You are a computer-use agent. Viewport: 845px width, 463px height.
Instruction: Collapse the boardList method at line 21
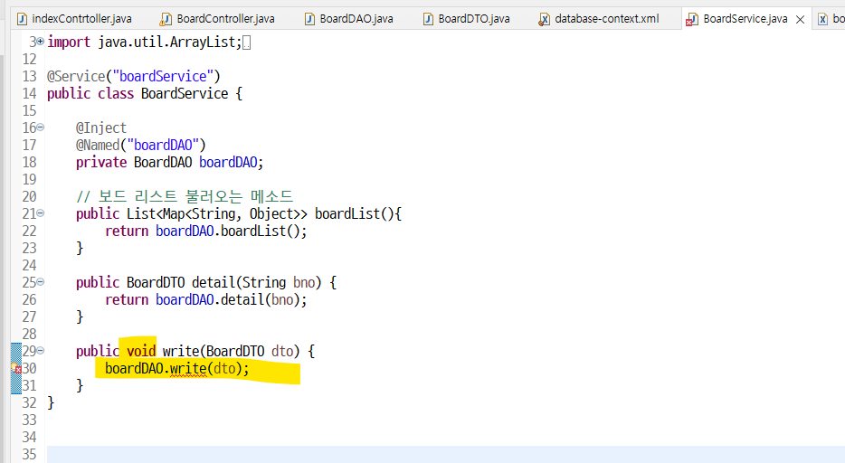click(41, 213)
